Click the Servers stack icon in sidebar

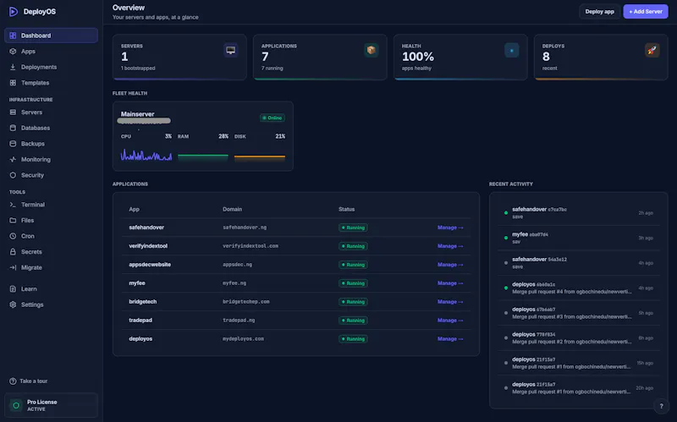tap(13, 112)
